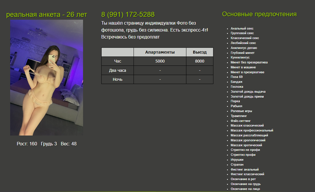Click the 8000 price cell
Screen dimensions: 315x192
[x=200, y=61]
